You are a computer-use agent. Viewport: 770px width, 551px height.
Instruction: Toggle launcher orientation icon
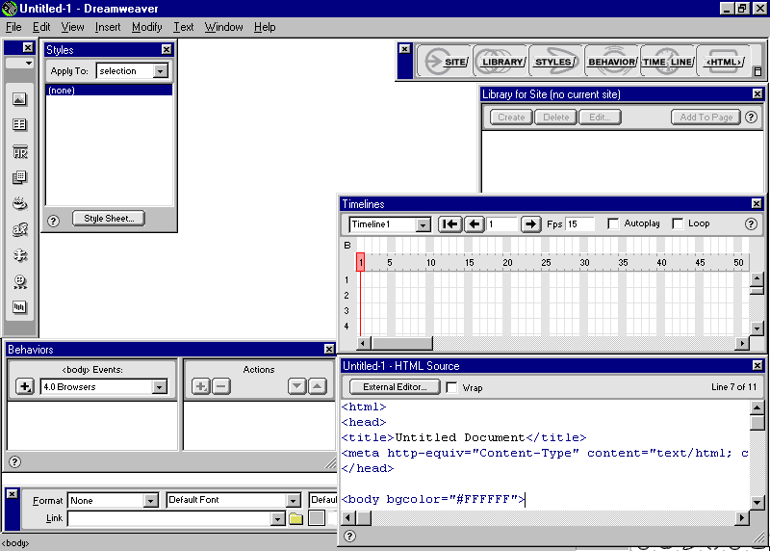click(757, 71)
